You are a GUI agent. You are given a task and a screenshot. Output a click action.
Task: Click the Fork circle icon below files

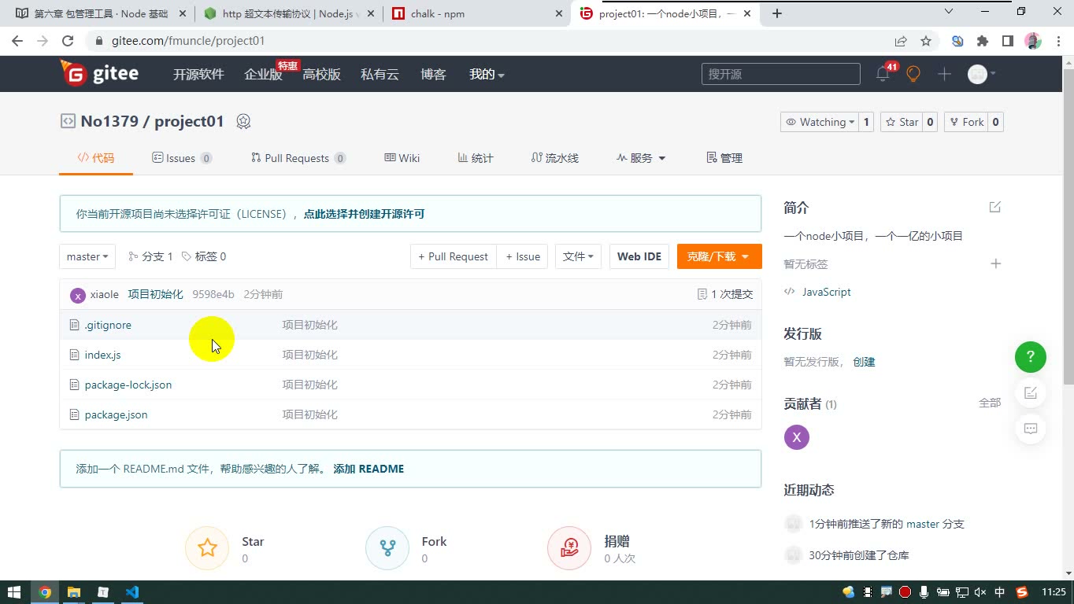[x=387, y=548]
